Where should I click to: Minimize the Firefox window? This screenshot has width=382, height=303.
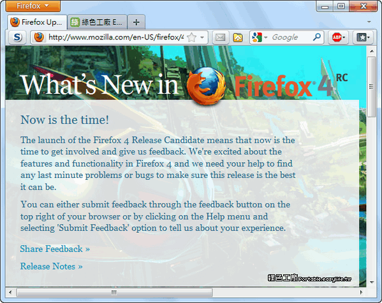coord(325,6)
